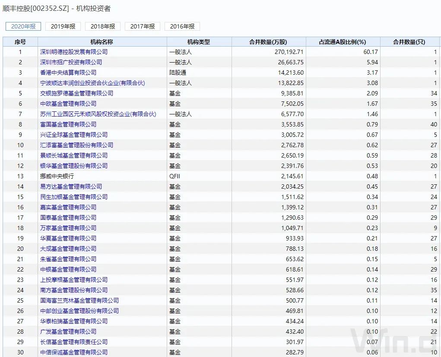Open 深圳明德控股发展有限公司 link
Viewport: 441px width, 357px height.
(x=74, y=52)
